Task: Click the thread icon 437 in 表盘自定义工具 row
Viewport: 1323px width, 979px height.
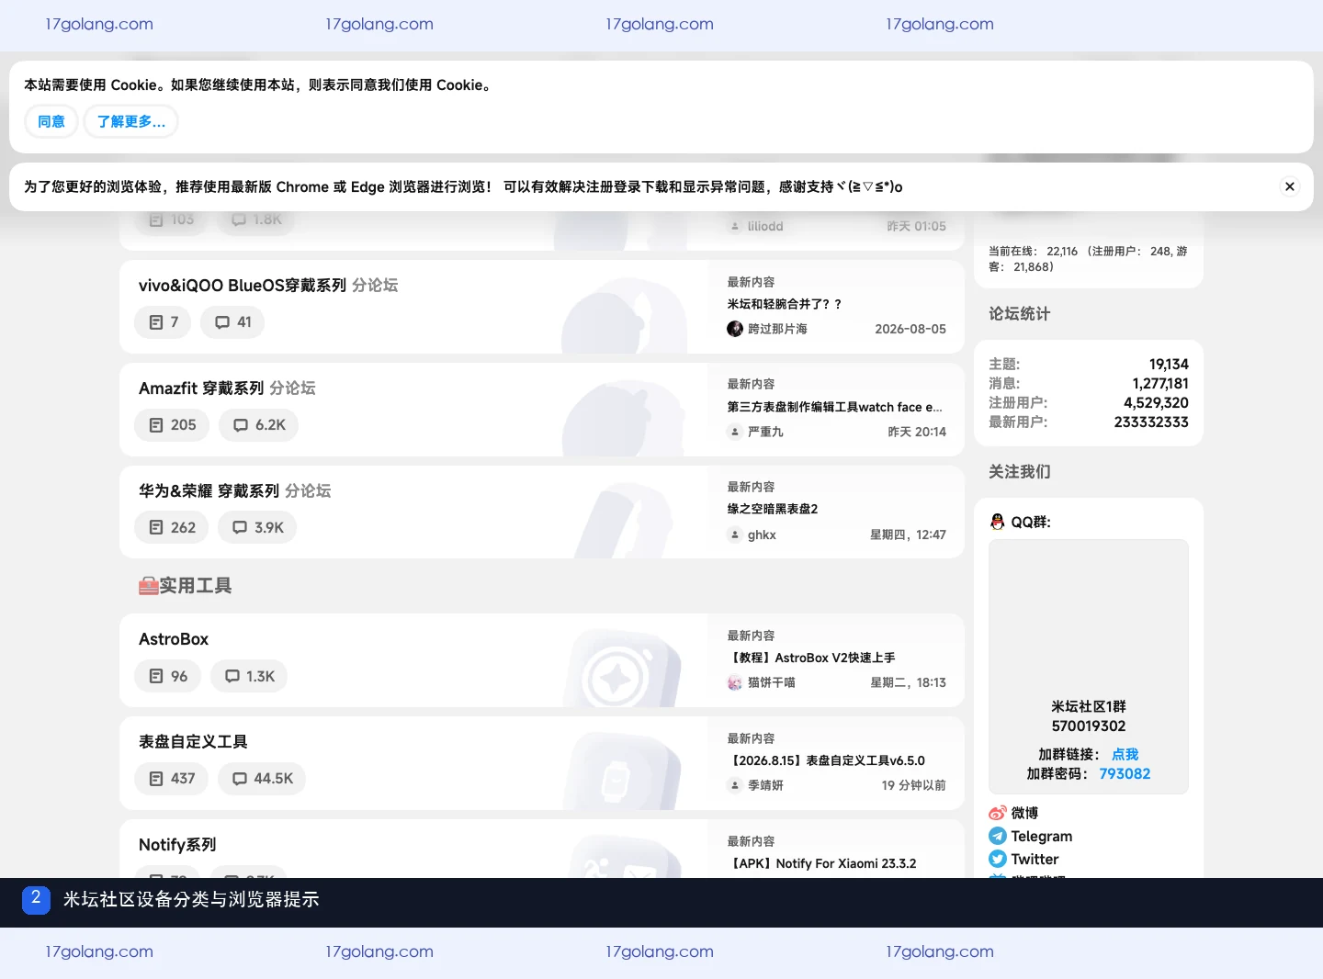Action: point(156,779)
